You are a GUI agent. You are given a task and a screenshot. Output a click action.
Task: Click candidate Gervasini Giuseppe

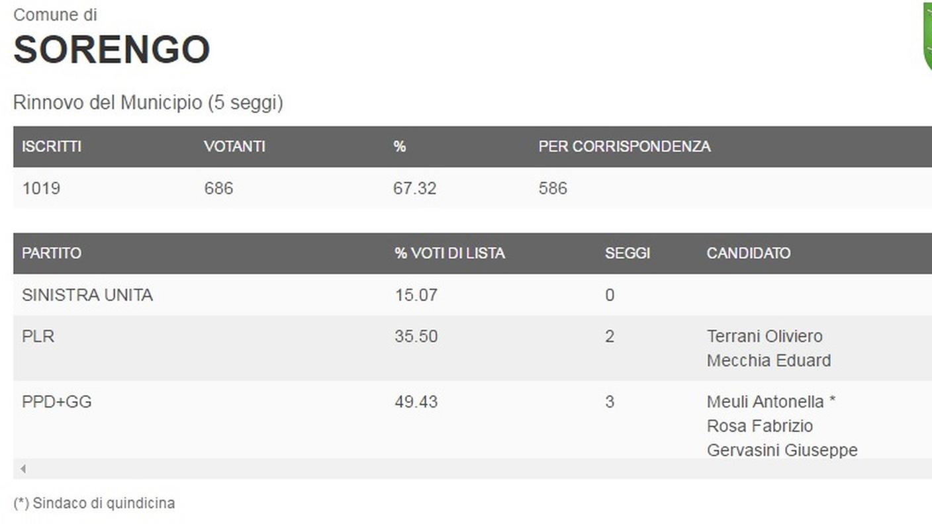tap(782, 450)
